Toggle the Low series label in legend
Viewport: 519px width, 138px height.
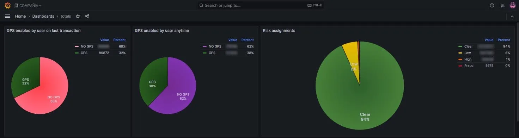[x=468, y=53]
